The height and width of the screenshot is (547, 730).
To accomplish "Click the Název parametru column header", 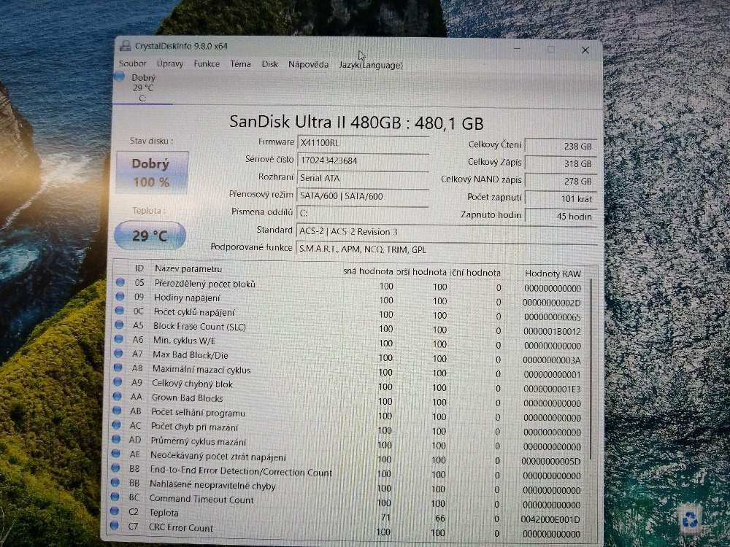I will pyautogui.click(x=188, y=269).
